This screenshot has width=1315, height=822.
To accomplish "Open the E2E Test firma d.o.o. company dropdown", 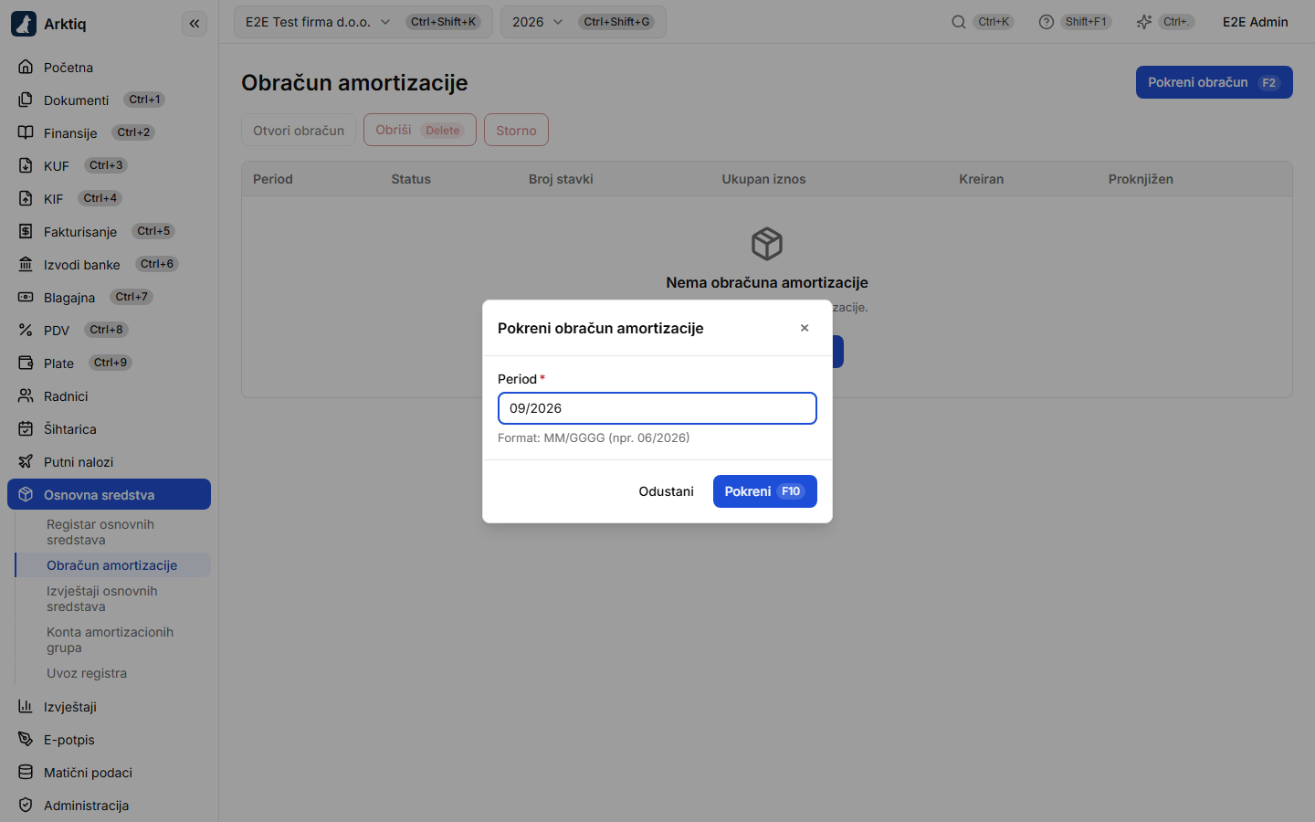I will point(363,22).
